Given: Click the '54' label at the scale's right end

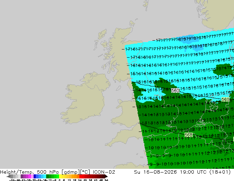Looking at the screenshot, I should click(x=106, y=180).
